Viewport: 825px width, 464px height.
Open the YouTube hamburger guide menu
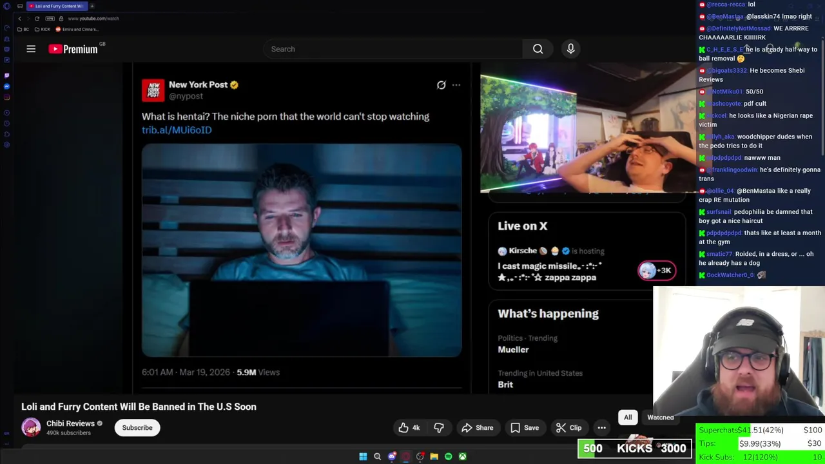pyautogui.click(x=31, y=49)
